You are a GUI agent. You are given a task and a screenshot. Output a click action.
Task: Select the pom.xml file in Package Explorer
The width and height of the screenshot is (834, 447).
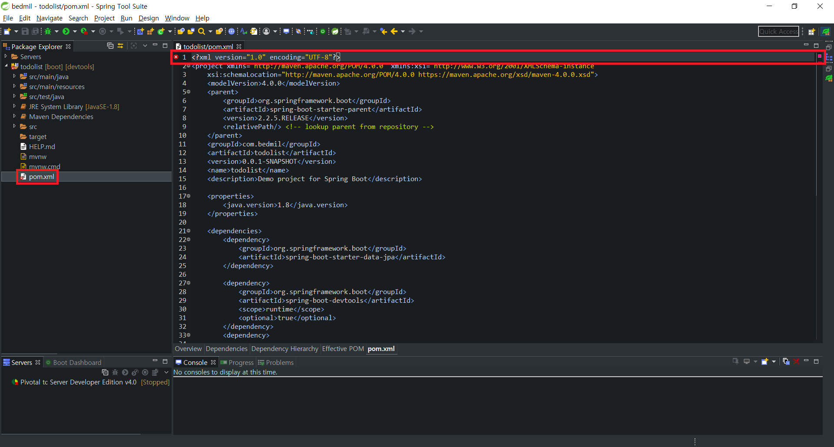42,176
